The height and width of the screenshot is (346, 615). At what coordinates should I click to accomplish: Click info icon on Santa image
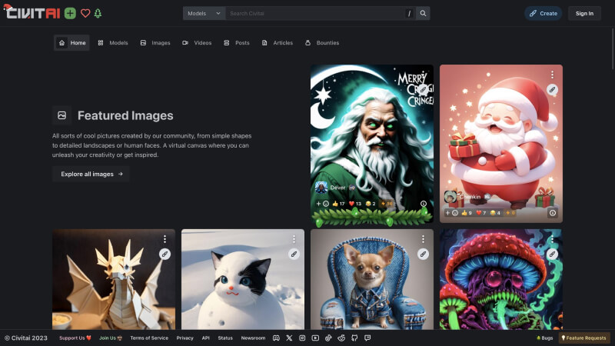[x=552, y=213]
